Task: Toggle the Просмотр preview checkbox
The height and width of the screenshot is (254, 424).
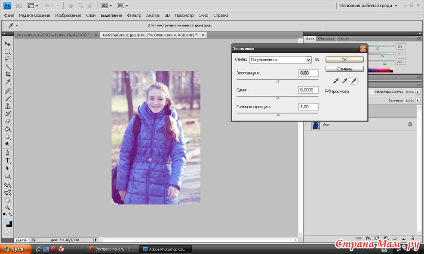Action: 327,92
